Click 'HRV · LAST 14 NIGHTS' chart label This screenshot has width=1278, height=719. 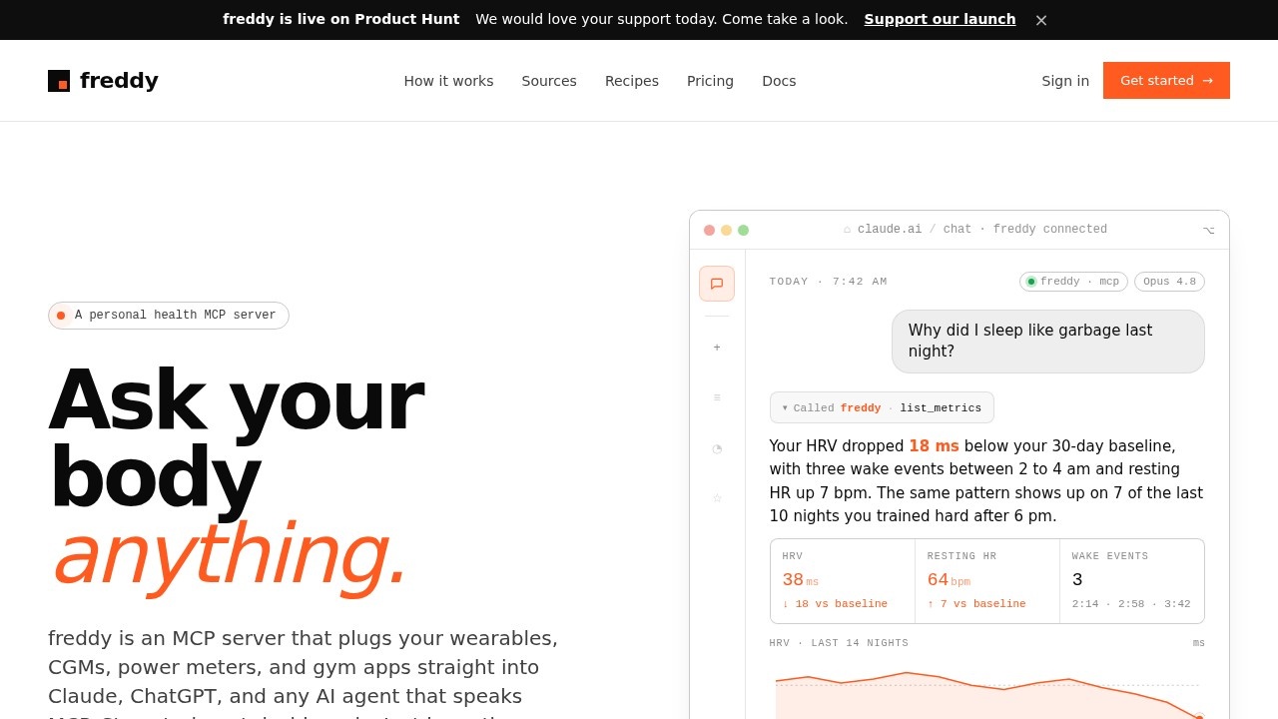coord(839,643)
